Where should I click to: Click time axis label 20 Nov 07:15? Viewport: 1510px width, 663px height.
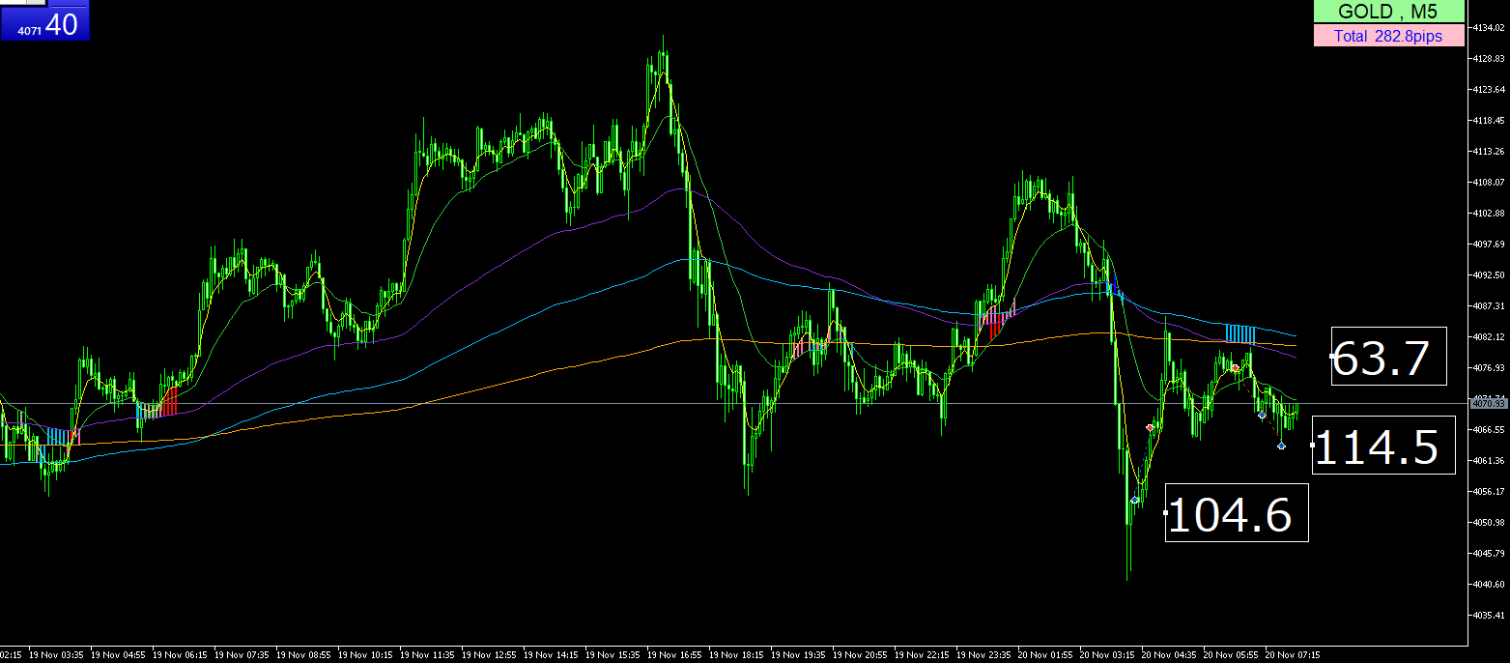point(1293,654)
